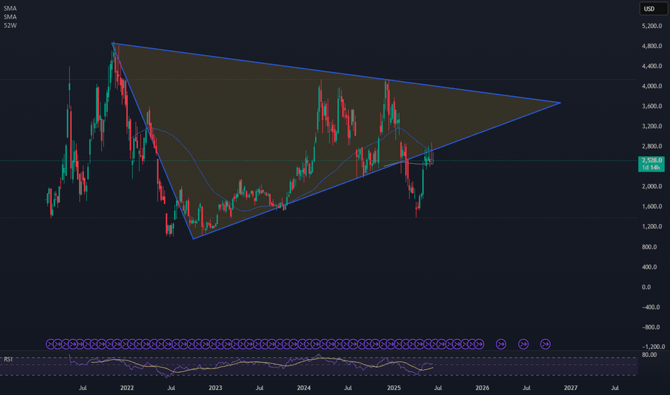Click the -1,200.0 price axis label
The image size is (670, 395).
(653, 347)
